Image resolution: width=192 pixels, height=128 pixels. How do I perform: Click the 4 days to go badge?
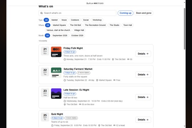70,94
